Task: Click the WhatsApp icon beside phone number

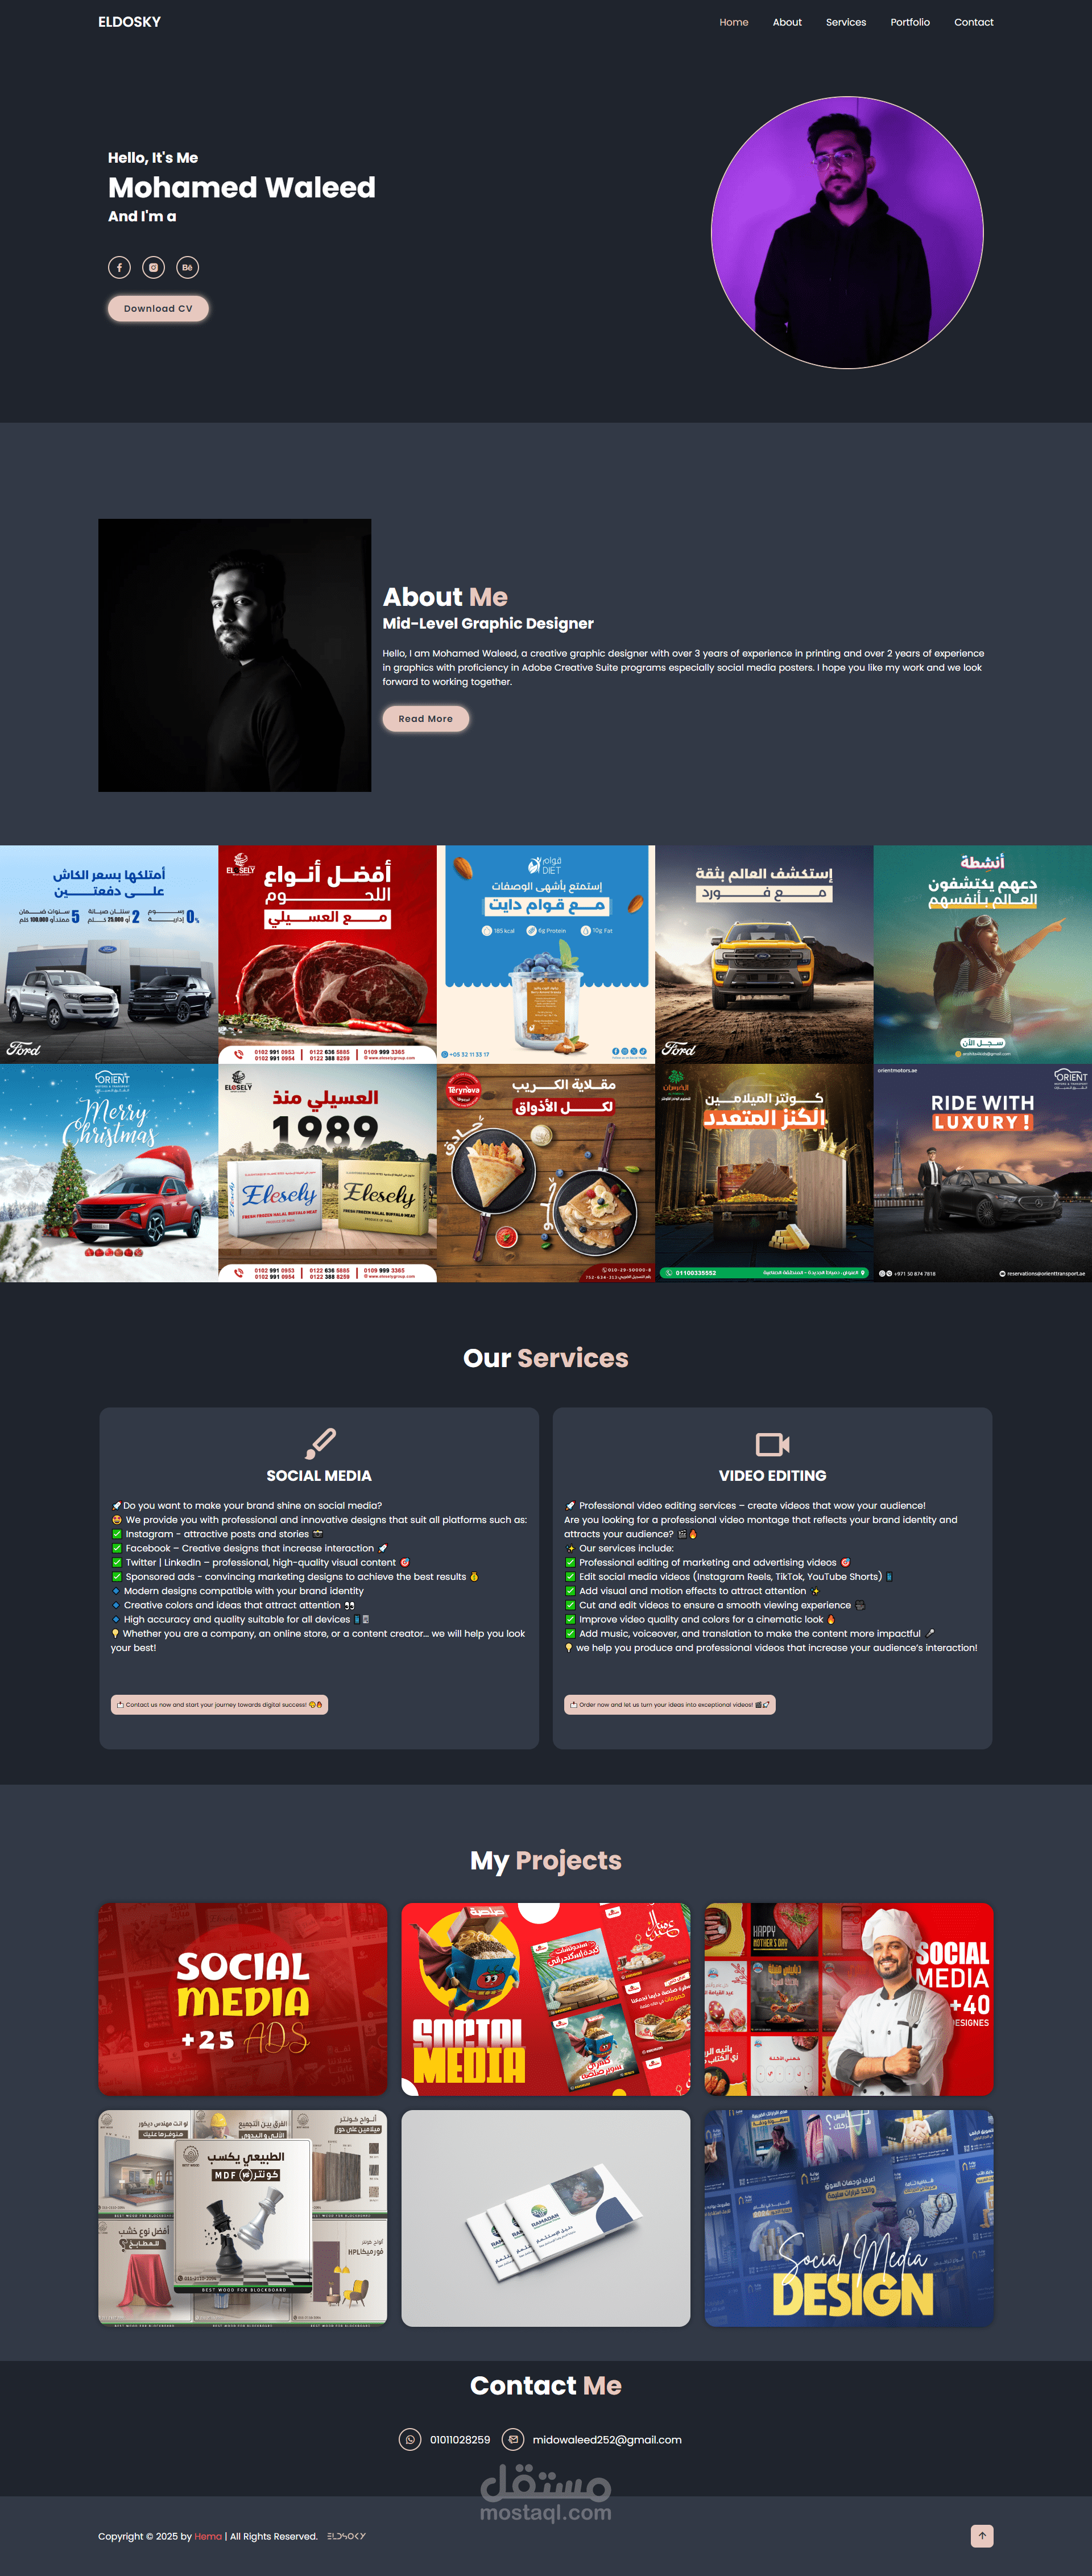Action: tap(410, 2439)
